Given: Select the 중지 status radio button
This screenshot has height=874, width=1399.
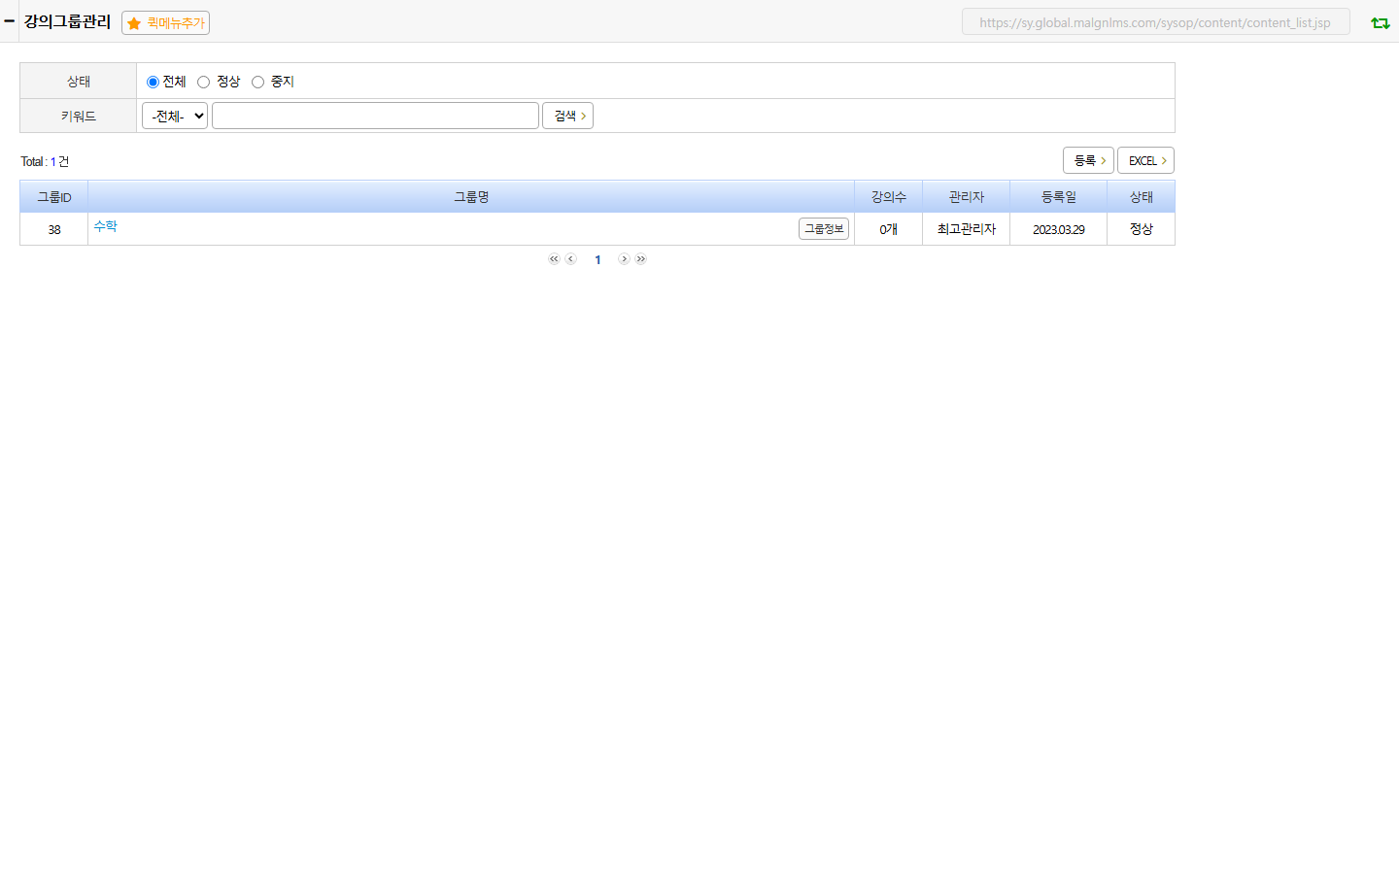Looking at the screenshot, I should (x=257, y=82).
